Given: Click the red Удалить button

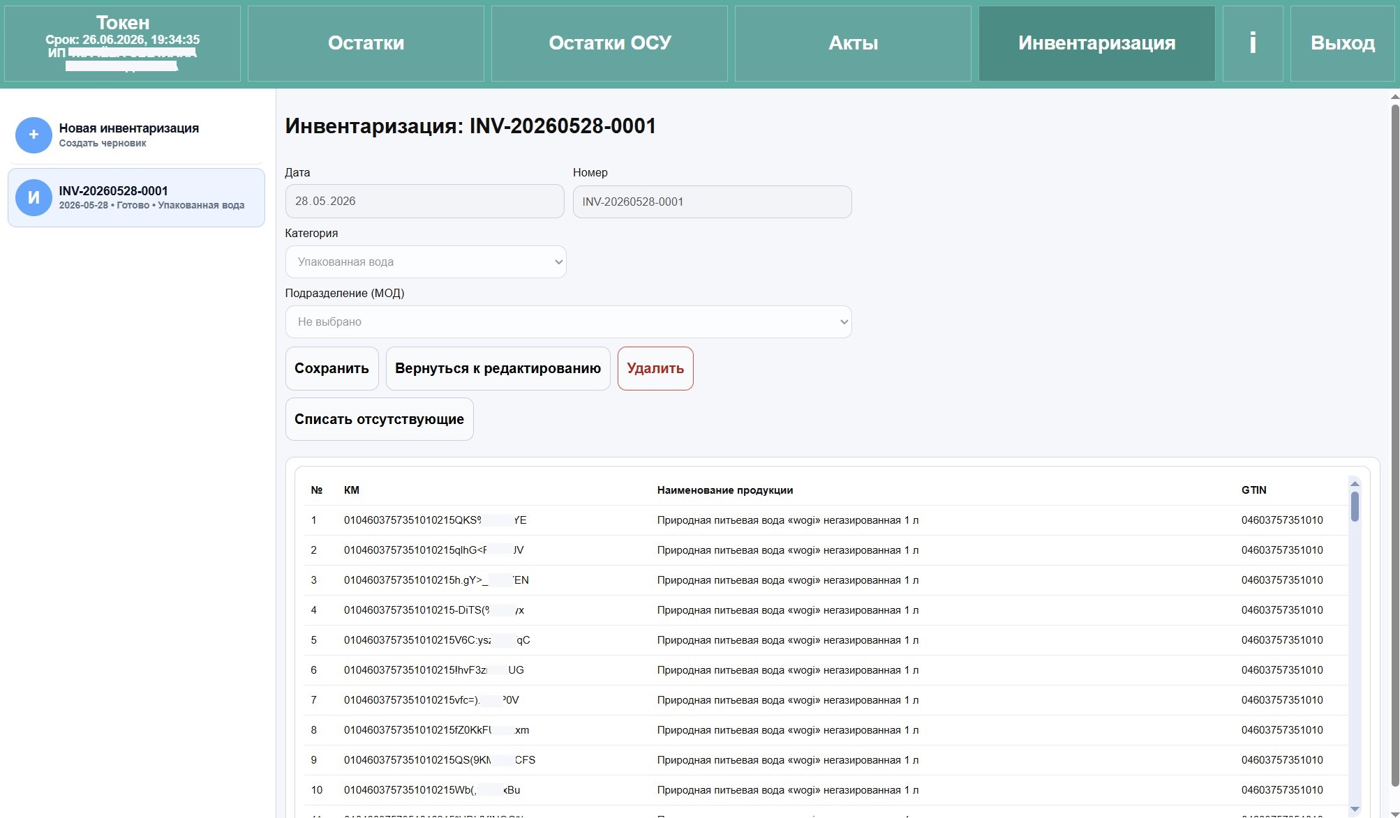Looking at the screenshot, I should point(655,368).
